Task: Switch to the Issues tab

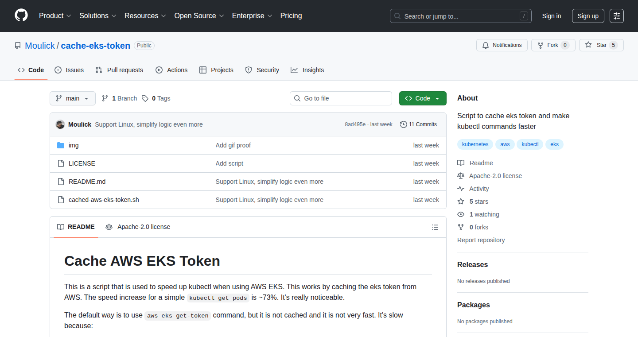Action: pyautogui.click(x=69, y=70)
